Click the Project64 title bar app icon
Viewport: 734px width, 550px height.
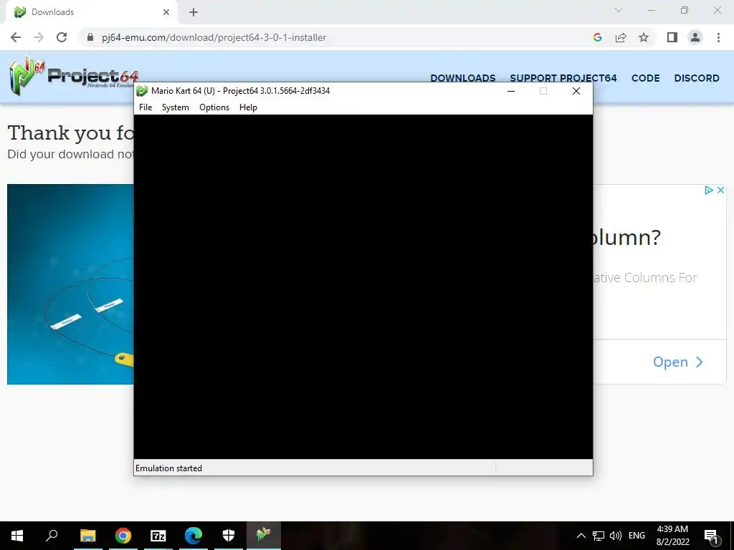pyautogui.click(x=142, y=91)
